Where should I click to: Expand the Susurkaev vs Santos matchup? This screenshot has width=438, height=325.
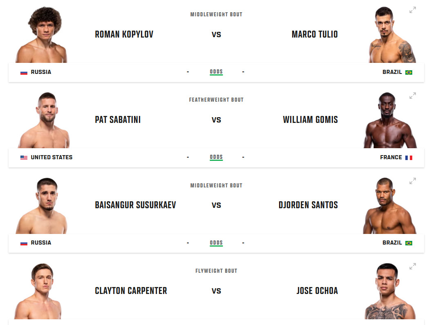(x=413, y=181)
